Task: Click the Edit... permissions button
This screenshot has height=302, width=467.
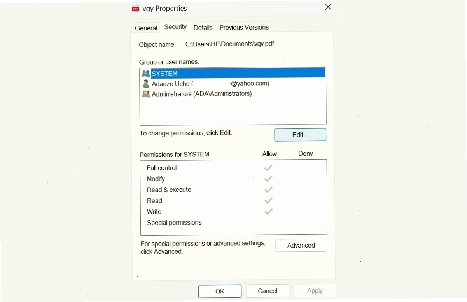Action: pos(300,135)
